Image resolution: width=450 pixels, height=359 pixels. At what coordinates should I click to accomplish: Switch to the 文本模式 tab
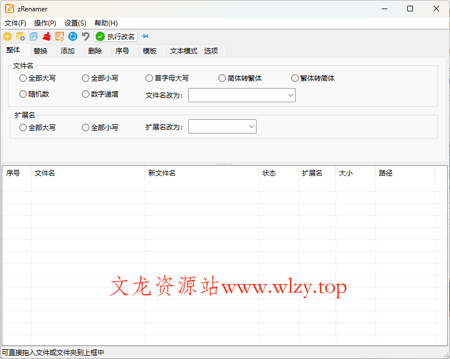point(184,51)
